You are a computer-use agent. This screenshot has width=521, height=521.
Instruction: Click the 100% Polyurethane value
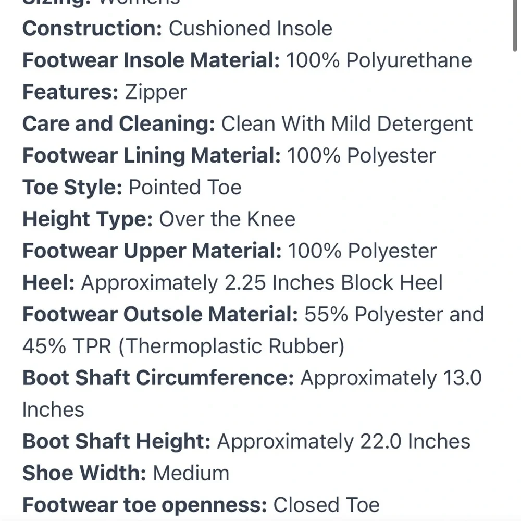click(379, 60)
